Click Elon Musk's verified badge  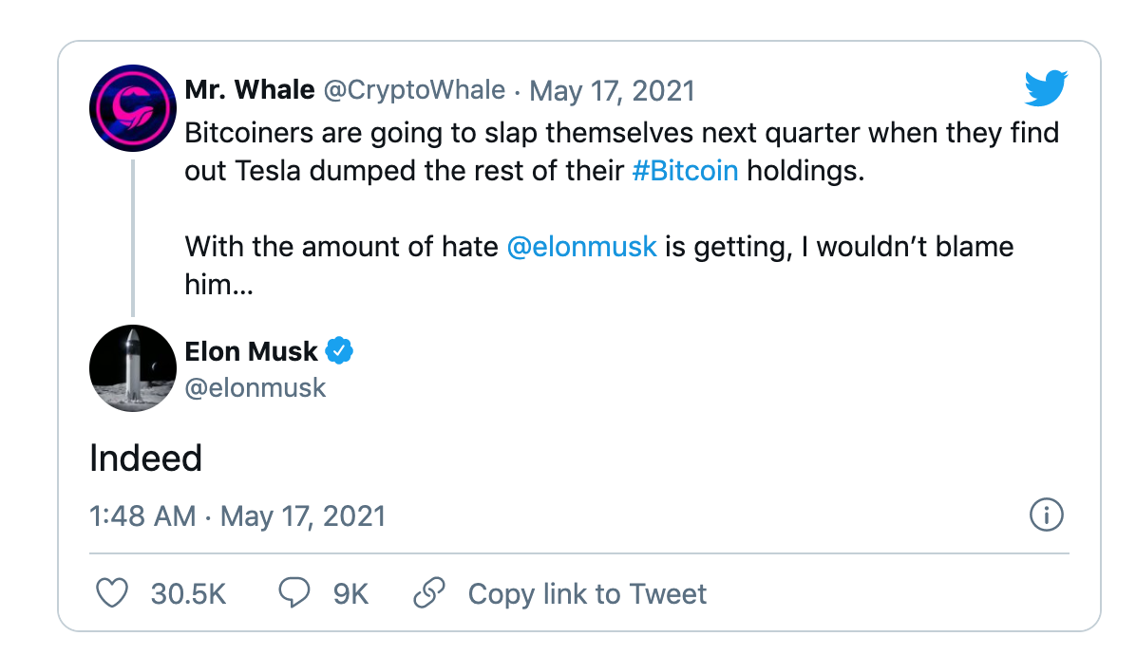339,351
